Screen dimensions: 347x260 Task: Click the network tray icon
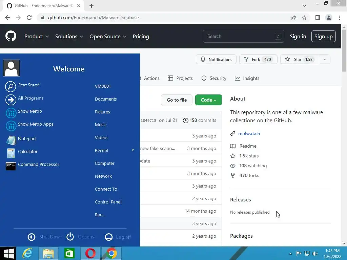point(307,253)
